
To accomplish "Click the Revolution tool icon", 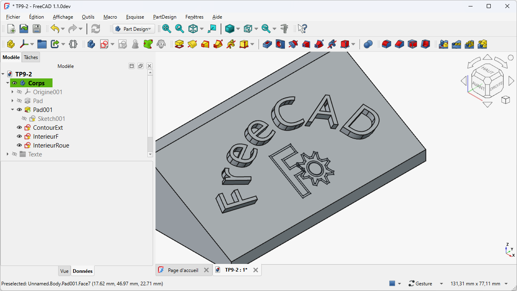I will point(192,44).
